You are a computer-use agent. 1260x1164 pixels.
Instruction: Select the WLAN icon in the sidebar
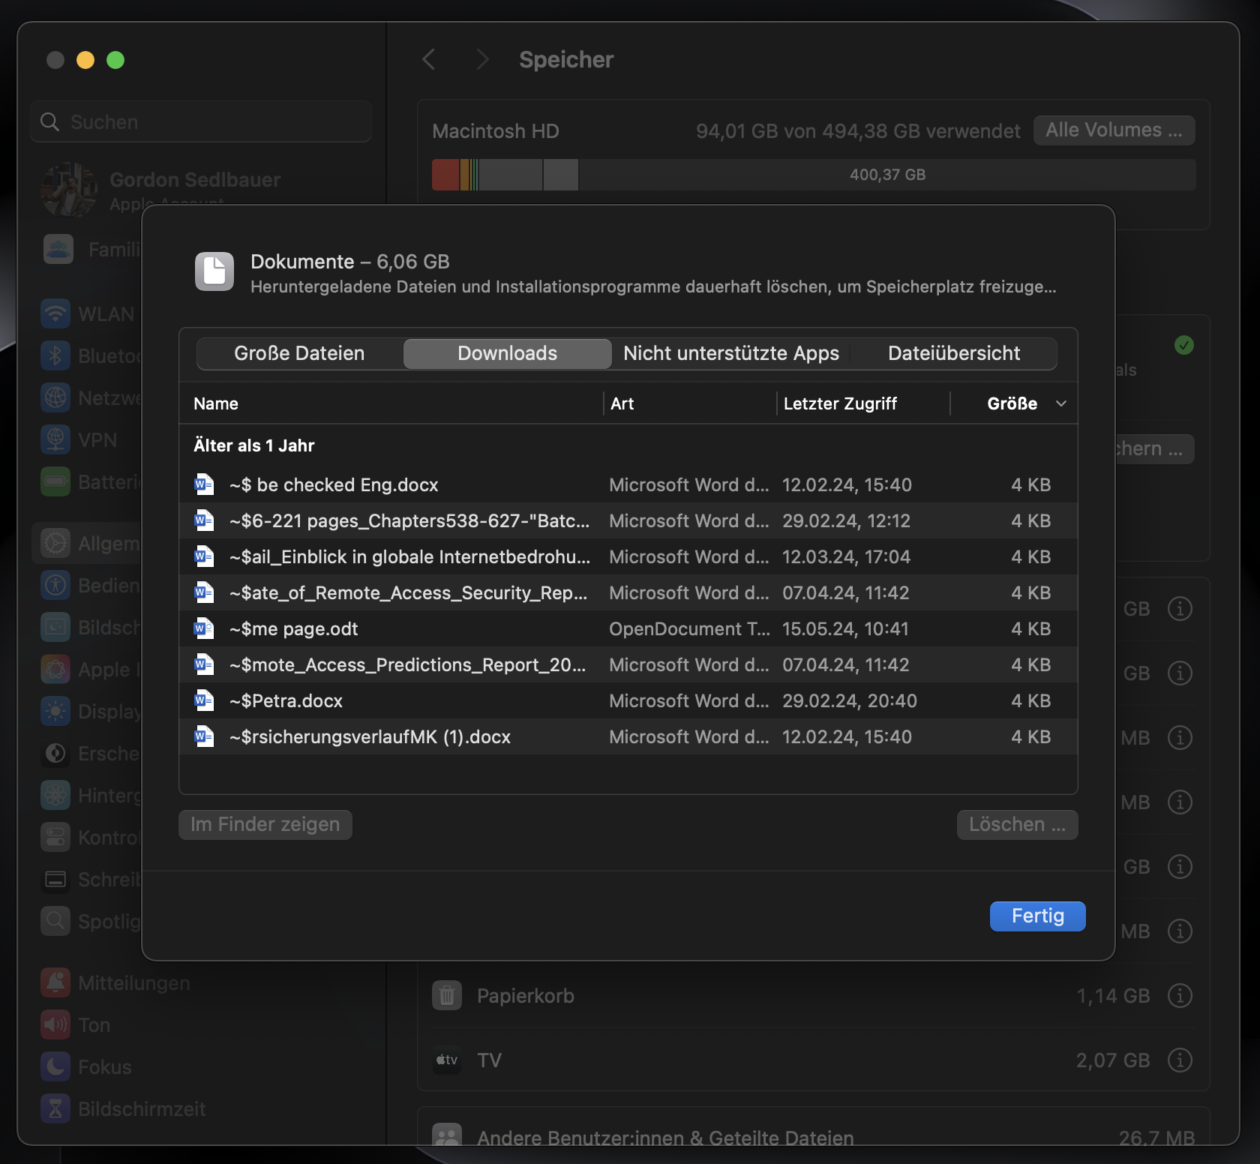[55, 313]
